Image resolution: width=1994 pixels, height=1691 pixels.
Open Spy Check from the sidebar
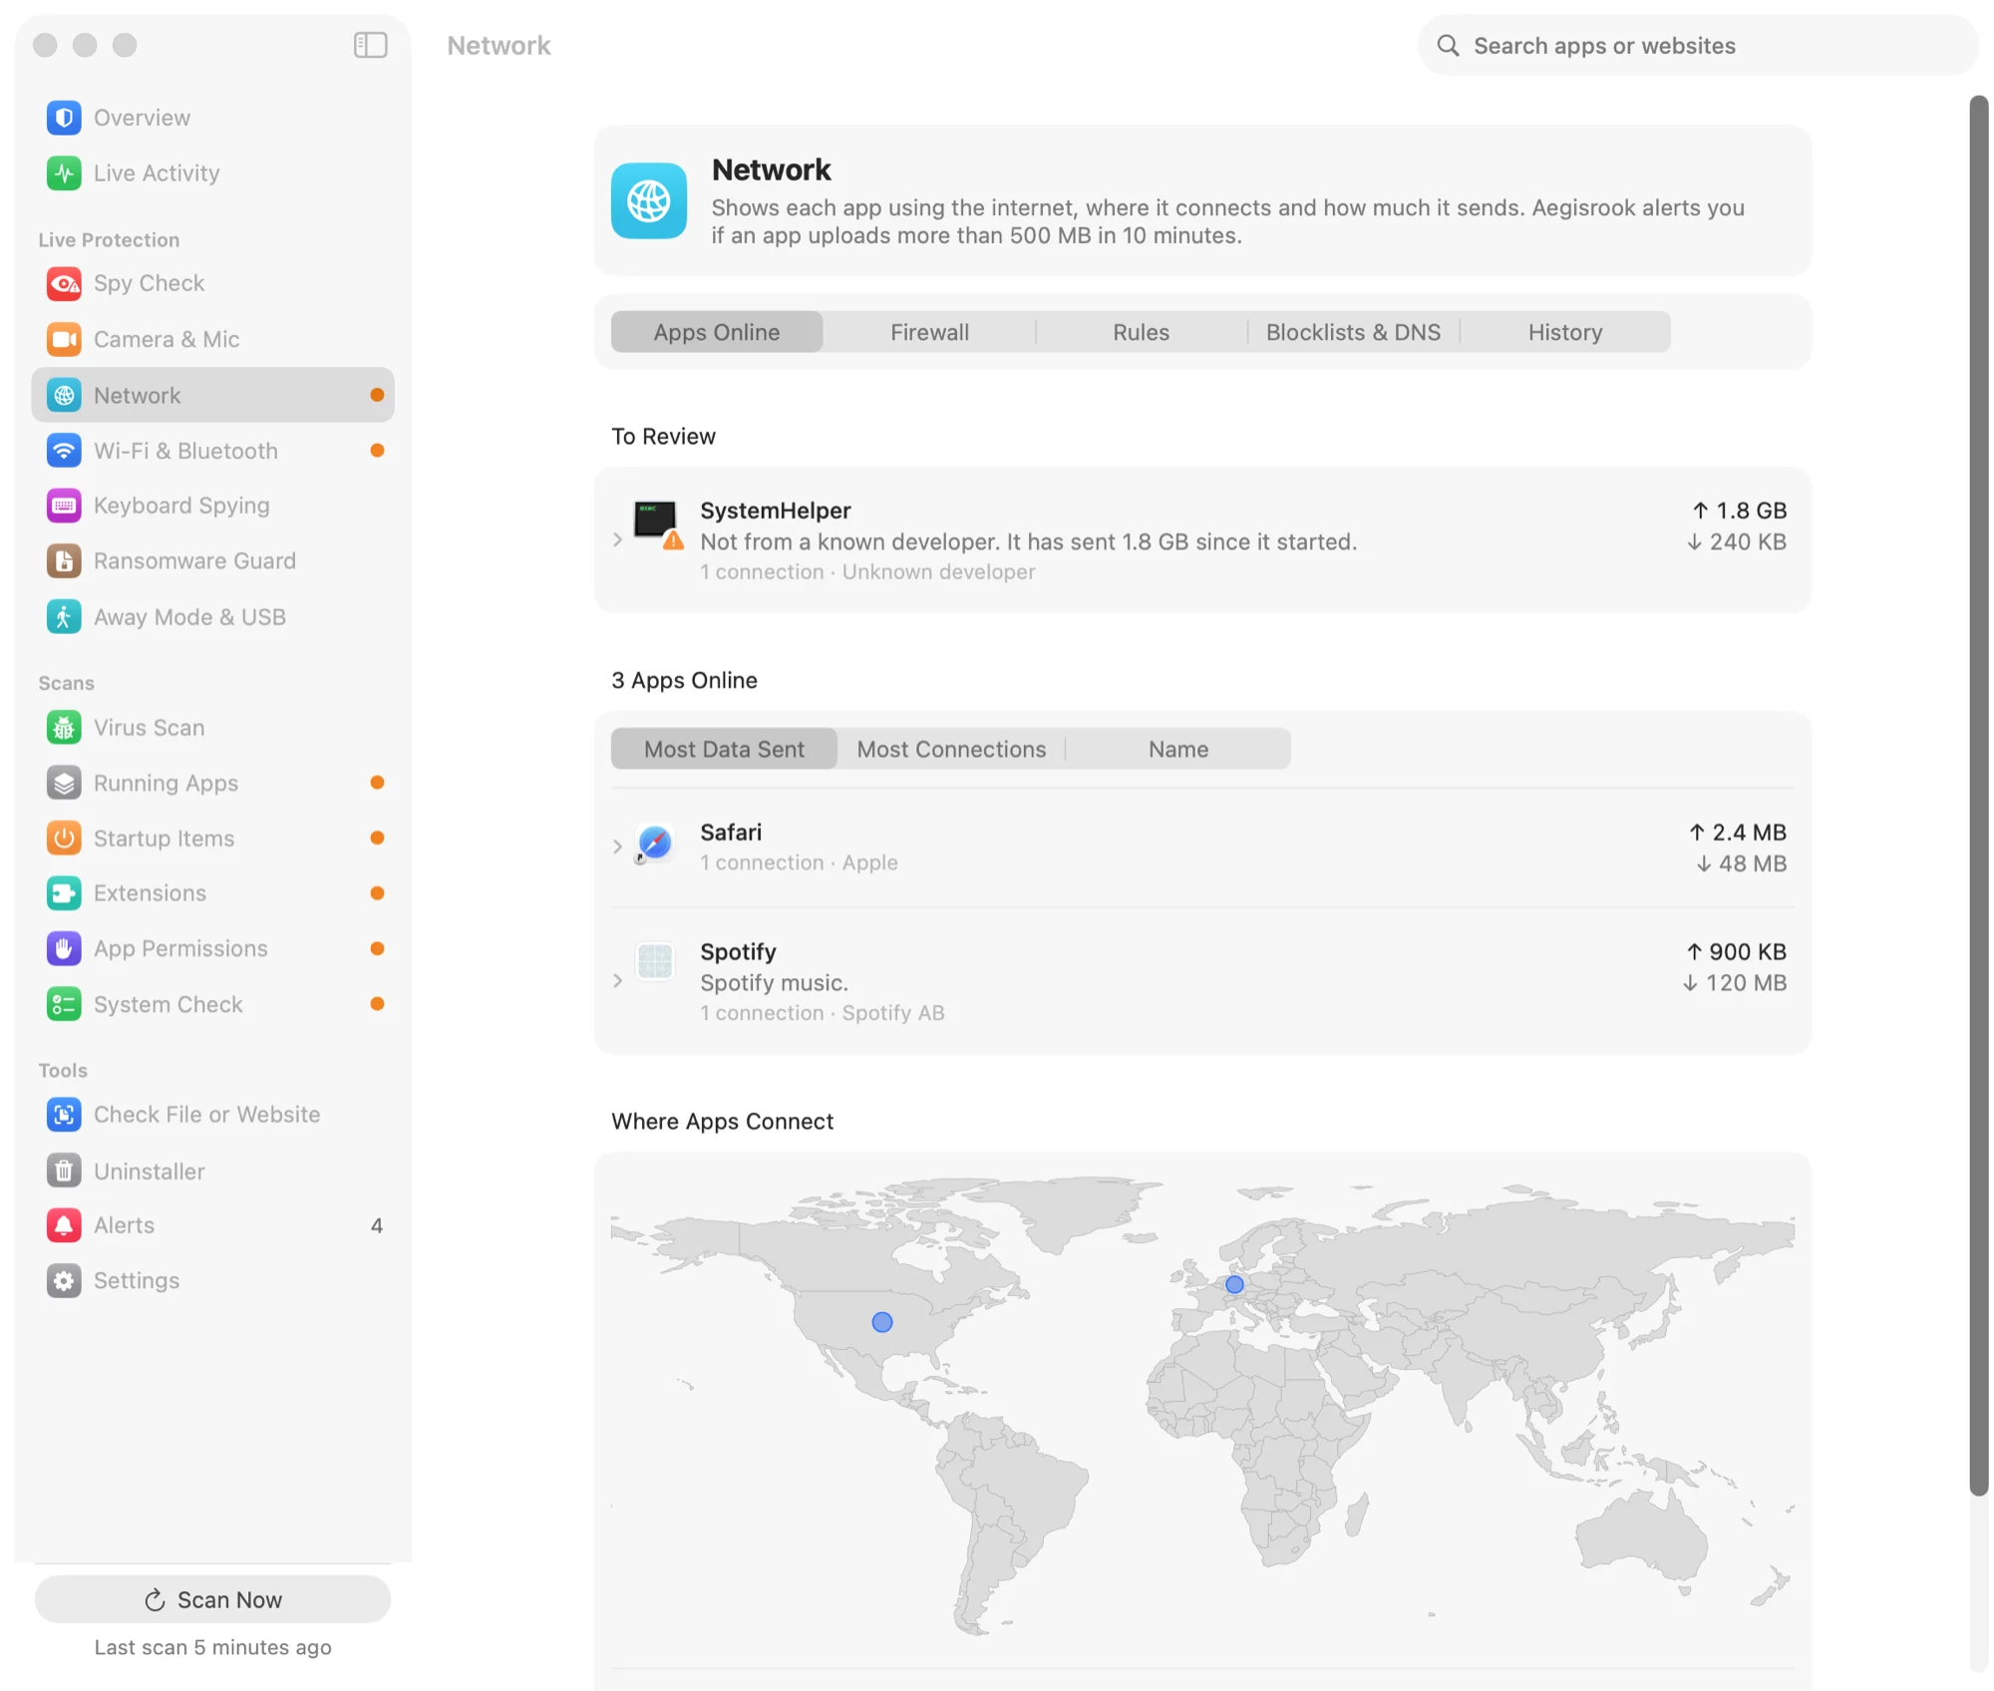tap(212, 284)
